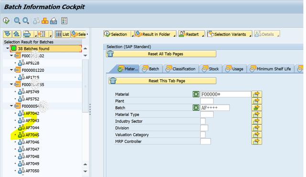Select material F000001220 in the tree
306x177 pixels.
pos(33,70)
